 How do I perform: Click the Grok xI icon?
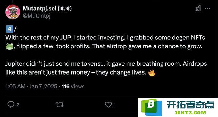click(198, 8)
